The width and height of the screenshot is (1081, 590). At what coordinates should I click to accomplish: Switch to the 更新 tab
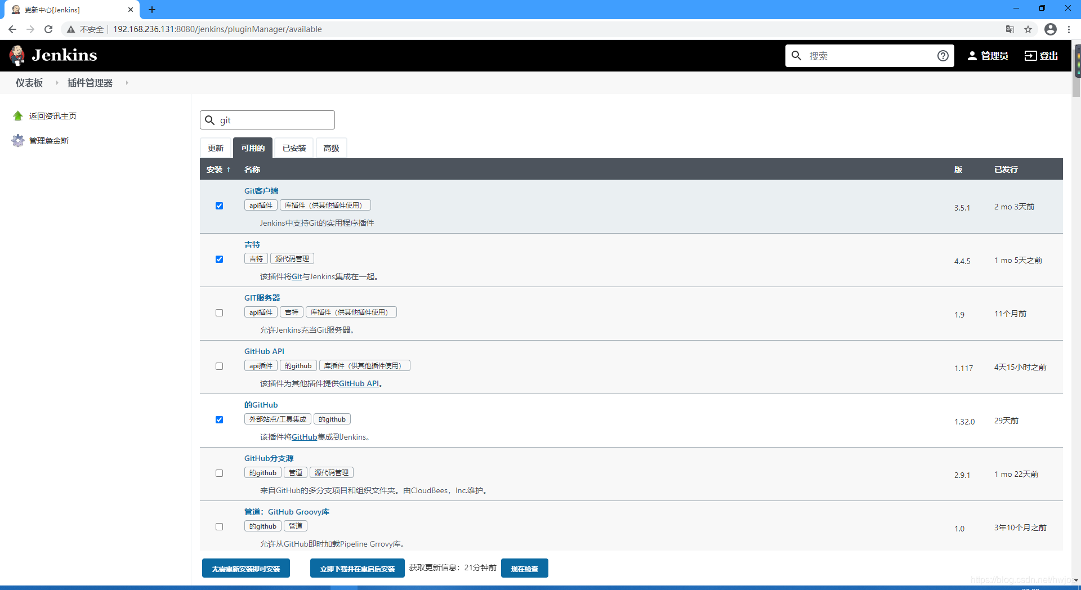click(x=216, y=148)
